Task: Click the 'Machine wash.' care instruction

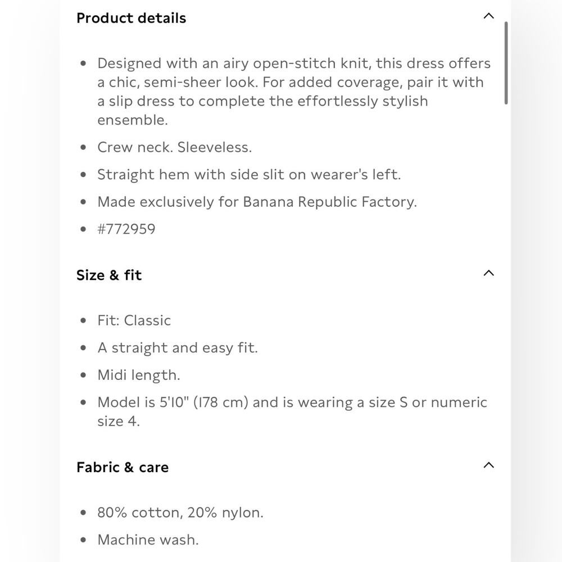Action: click(x=148, y=540)
